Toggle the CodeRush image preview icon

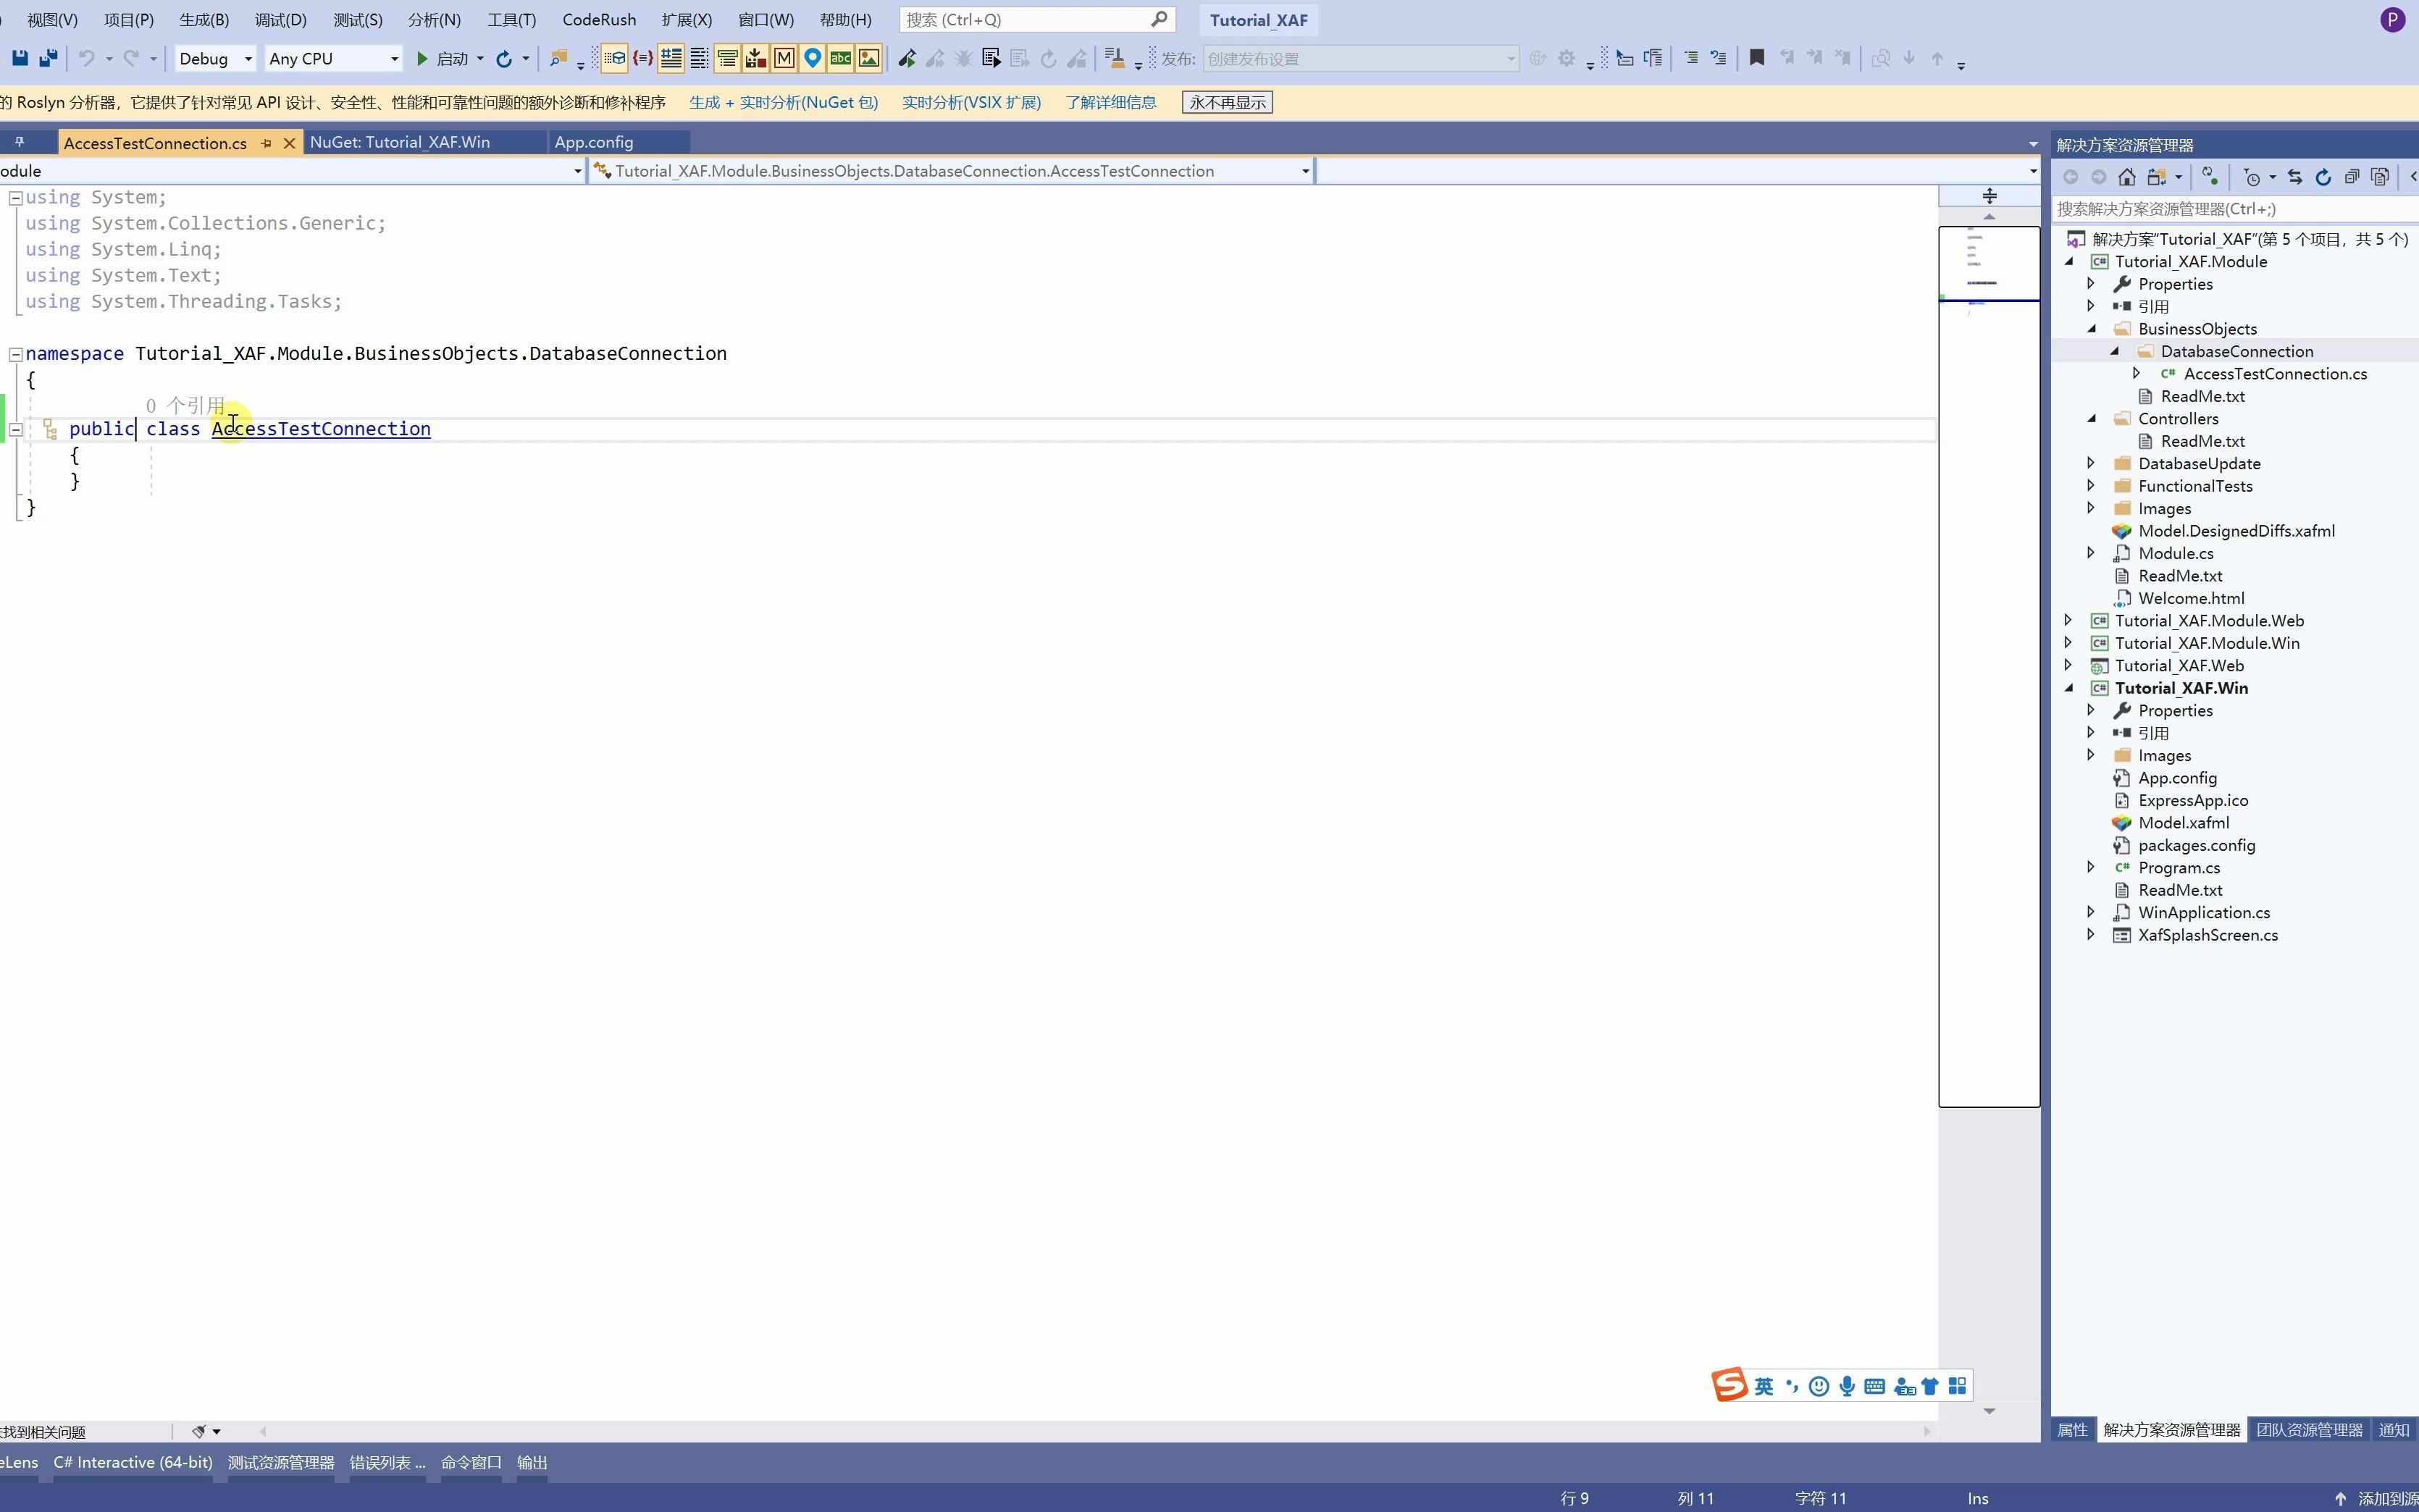tap(869, 58)
